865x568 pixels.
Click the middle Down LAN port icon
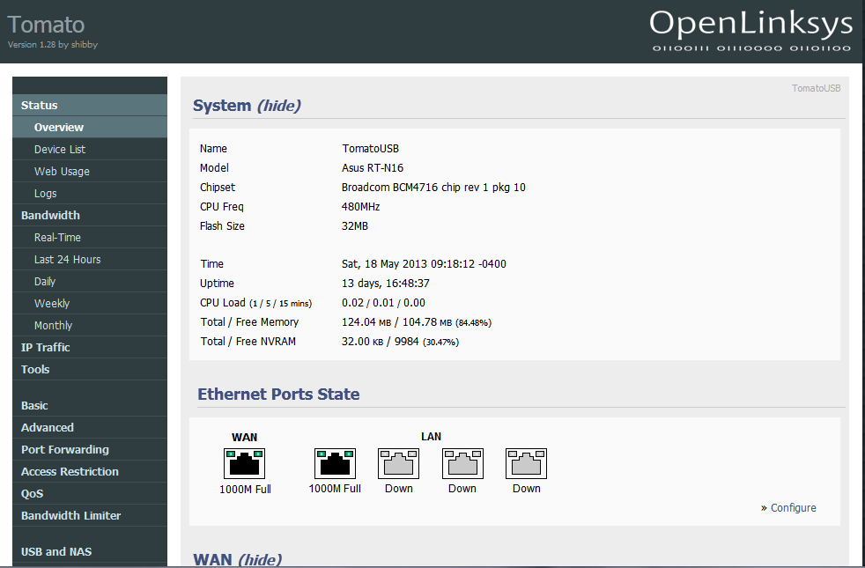462,463
